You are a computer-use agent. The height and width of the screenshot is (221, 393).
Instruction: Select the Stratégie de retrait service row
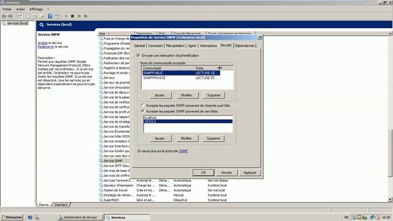click(163, 195)
